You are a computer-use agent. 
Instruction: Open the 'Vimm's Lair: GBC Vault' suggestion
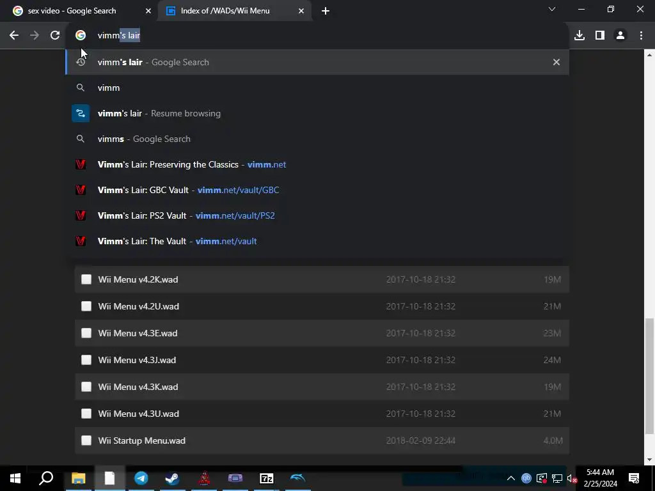click(317, 190)
